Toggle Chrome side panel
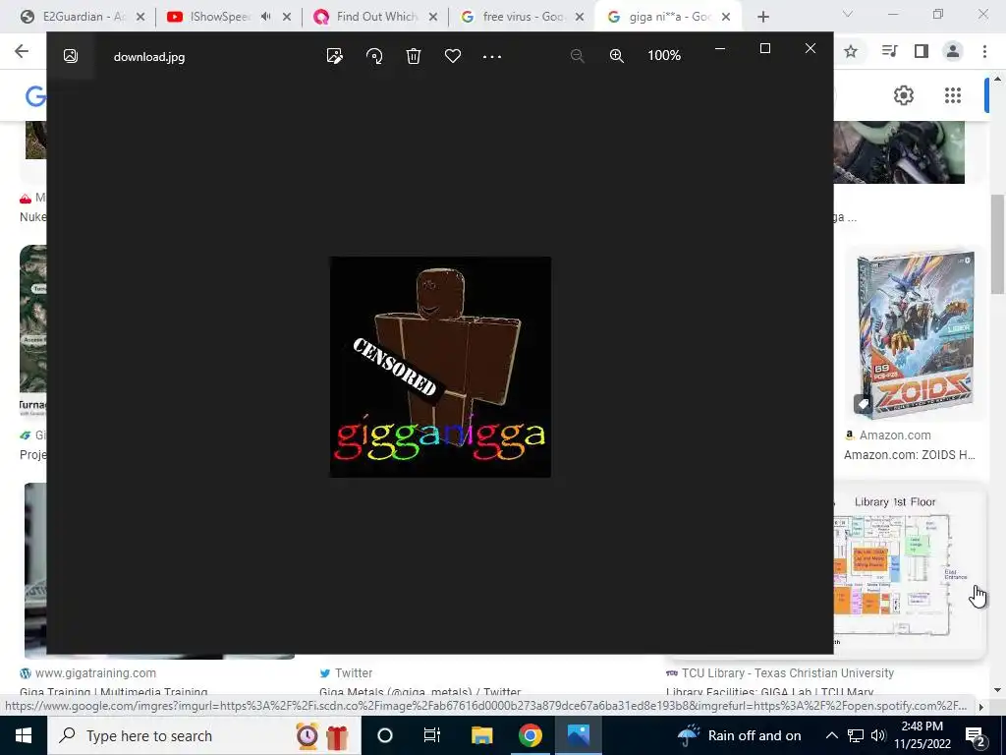The width and height of the screenshot is (1006, 755). [922, 51]
